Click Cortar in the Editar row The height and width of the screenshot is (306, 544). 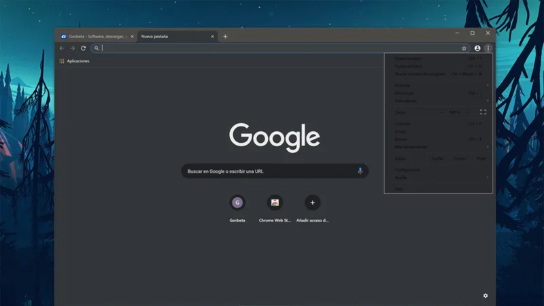438,158
